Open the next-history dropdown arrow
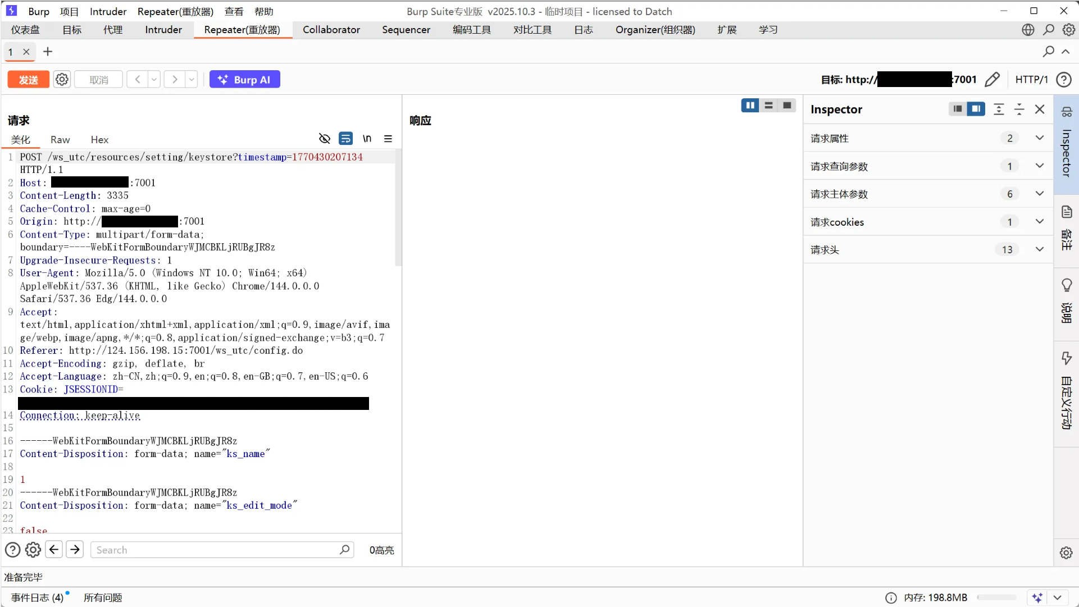 pyautogui.click(x=192, y=80)
